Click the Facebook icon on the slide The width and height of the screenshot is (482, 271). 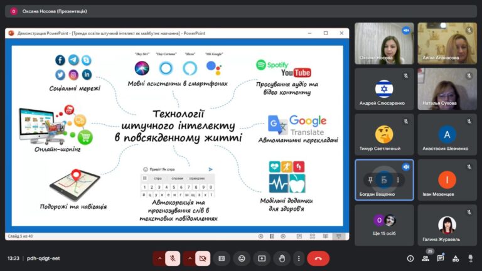[60, 60]
